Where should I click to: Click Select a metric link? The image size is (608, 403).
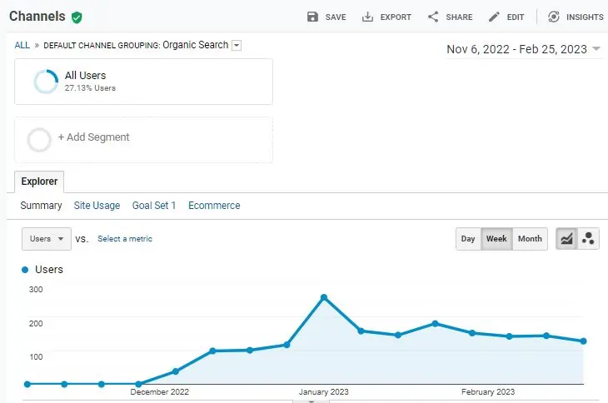pyautogui.click(x=125, y=239)
